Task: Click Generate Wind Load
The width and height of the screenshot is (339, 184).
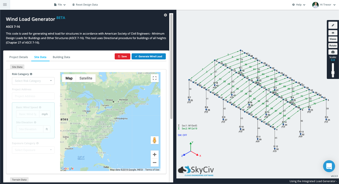Action: pos(149,56)
